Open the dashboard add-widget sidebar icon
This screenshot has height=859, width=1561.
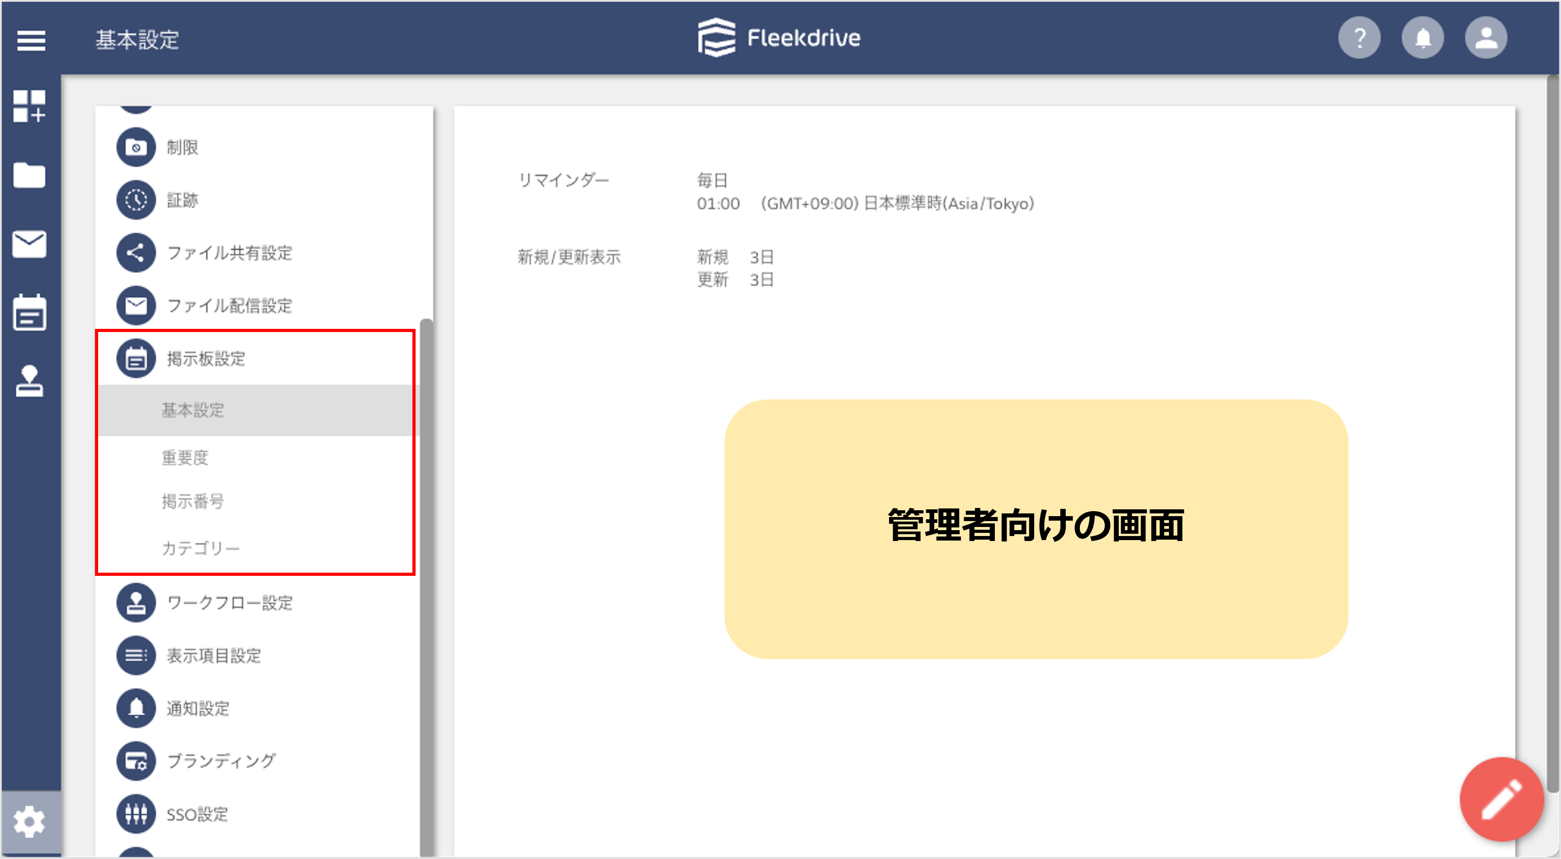coord(29,106)
